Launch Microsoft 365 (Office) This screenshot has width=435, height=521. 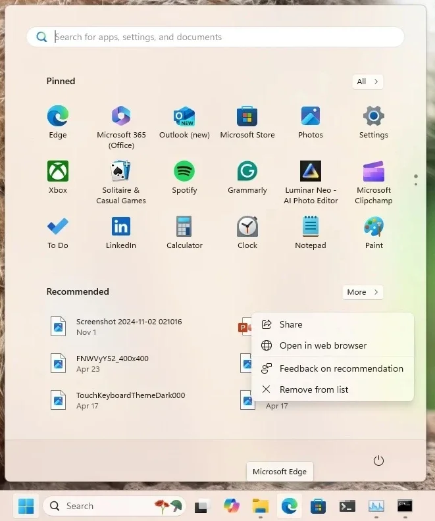(x=121, y=127)
